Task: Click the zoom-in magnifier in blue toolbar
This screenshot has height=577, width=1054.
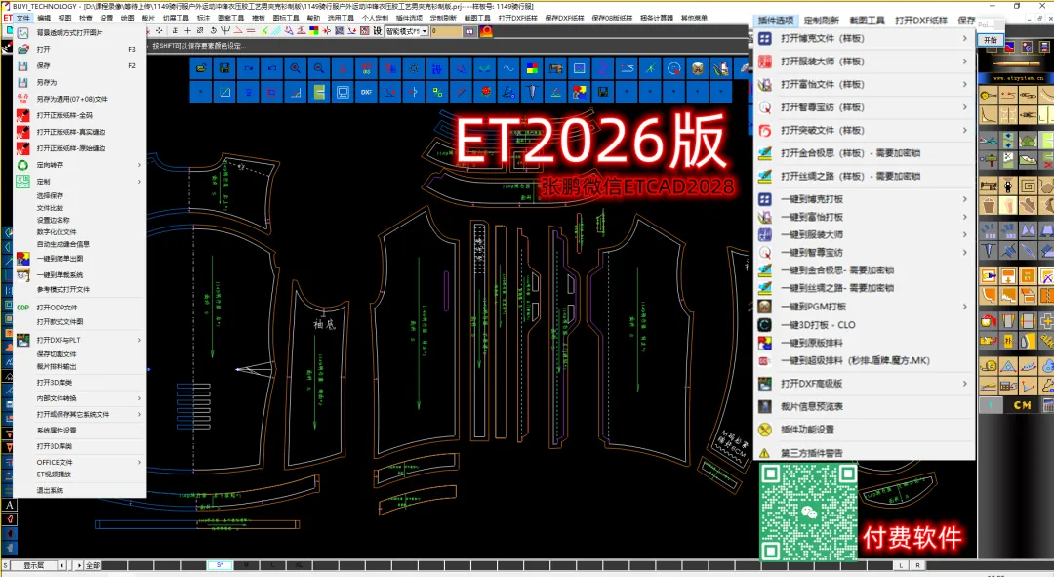Action: tap(295, 68)
